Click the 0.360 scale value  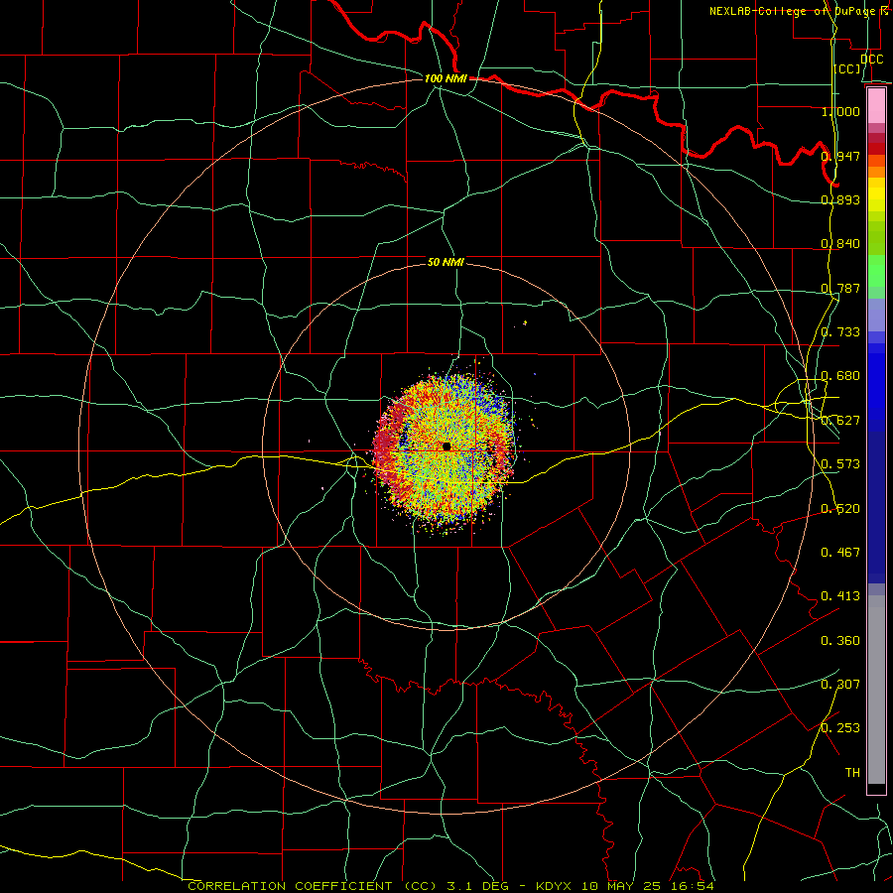tap(840, 640)
